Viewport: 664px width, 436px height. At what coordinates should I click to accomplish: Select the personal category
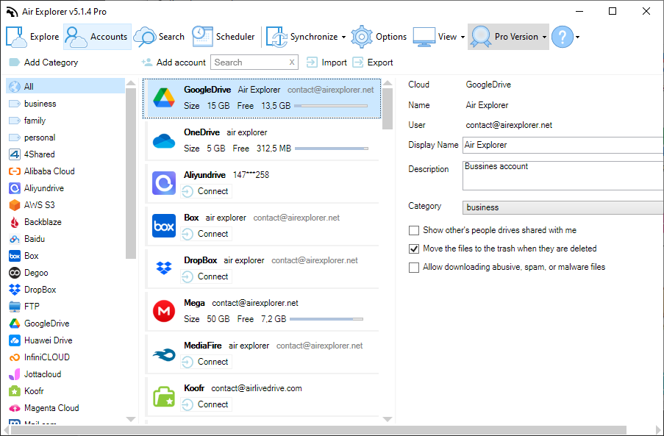(x=65, y=137)
